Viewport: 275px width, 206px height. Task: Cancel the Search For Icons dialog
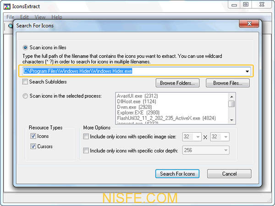(229, 173)
